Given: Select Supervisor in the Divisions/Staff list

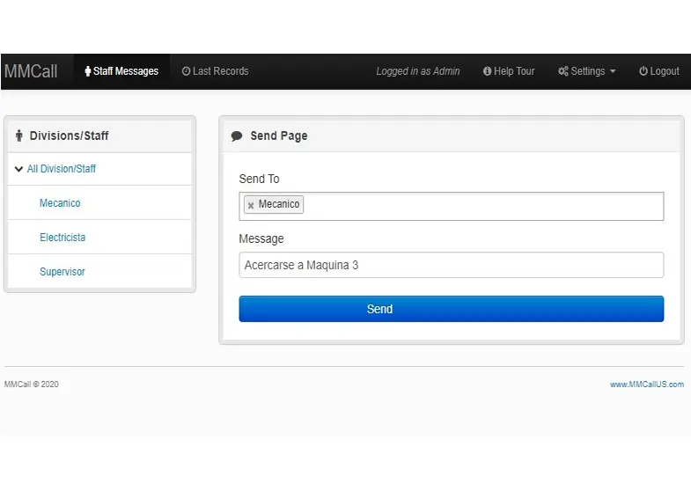Looking at the screenshot, I should point(62,272).
